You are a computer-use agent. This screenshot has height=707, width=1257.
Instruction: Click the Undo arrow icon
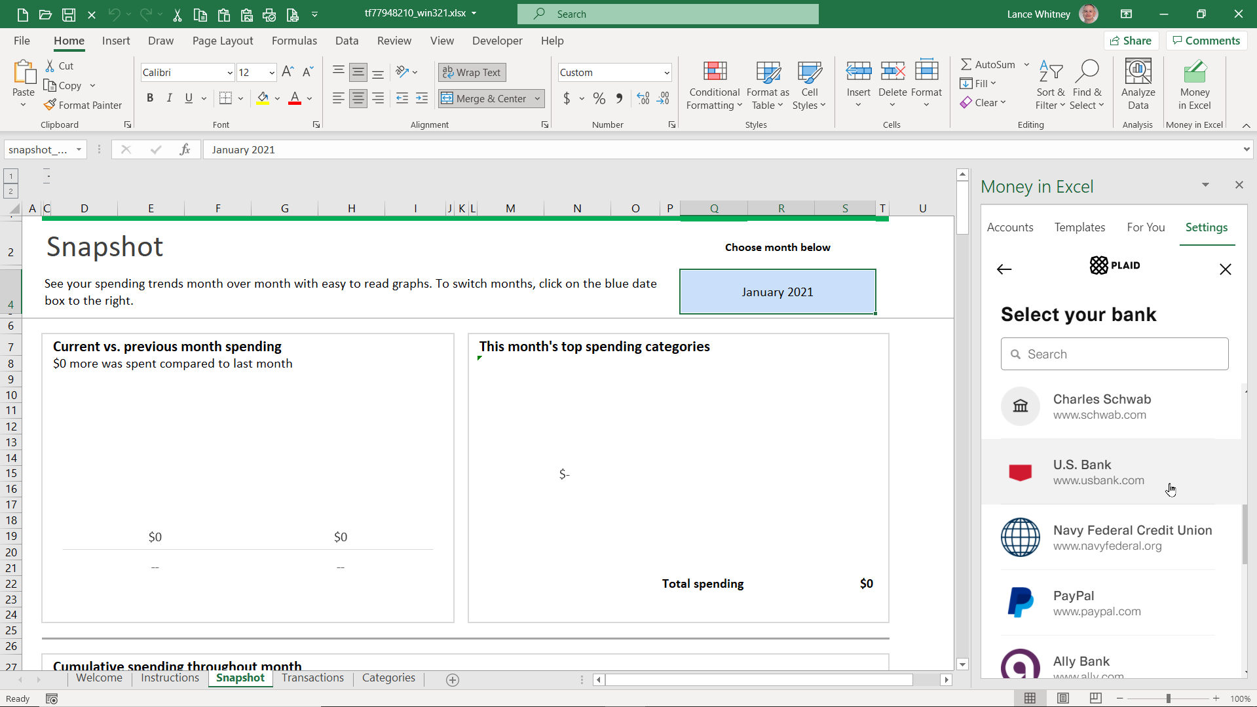(115, 14)
